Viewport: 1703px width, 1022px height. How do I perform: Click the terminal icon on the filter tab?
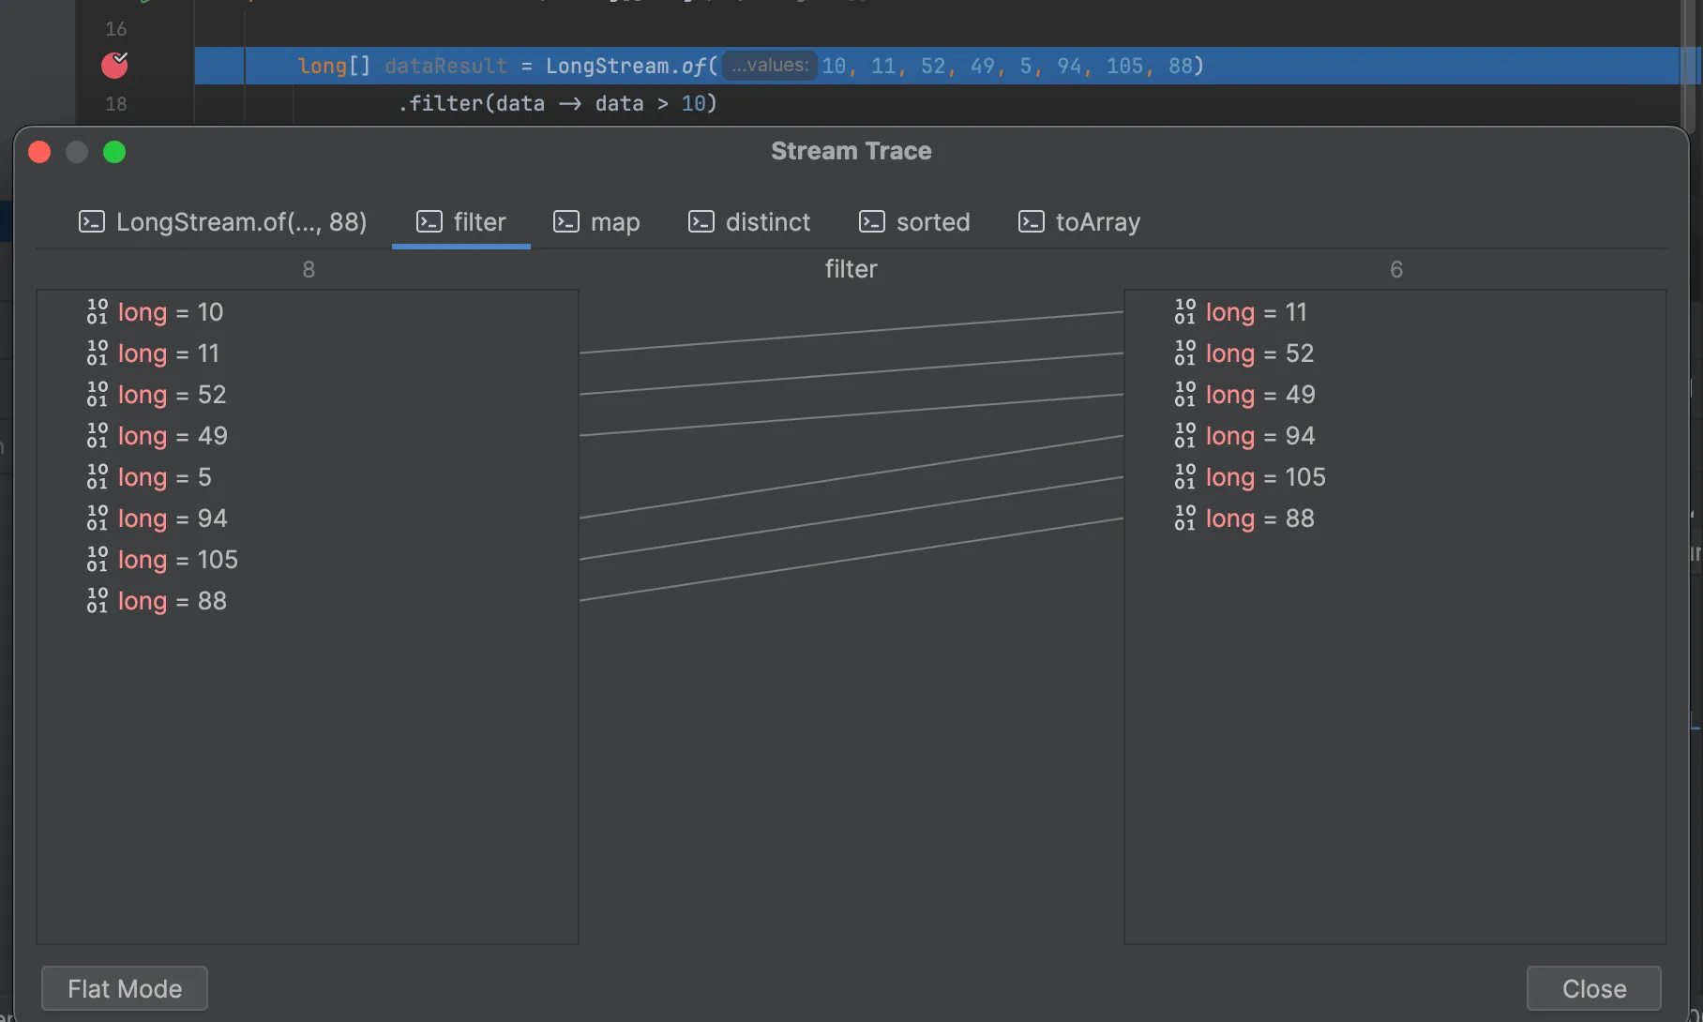point(429,222)
